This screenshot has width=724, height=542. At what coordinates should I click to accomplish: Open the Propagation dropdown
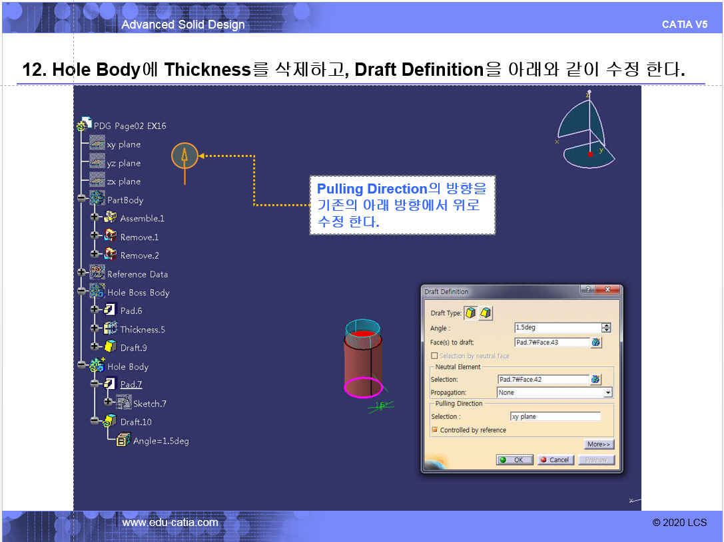pyautogui.click(x=607, y=393)
